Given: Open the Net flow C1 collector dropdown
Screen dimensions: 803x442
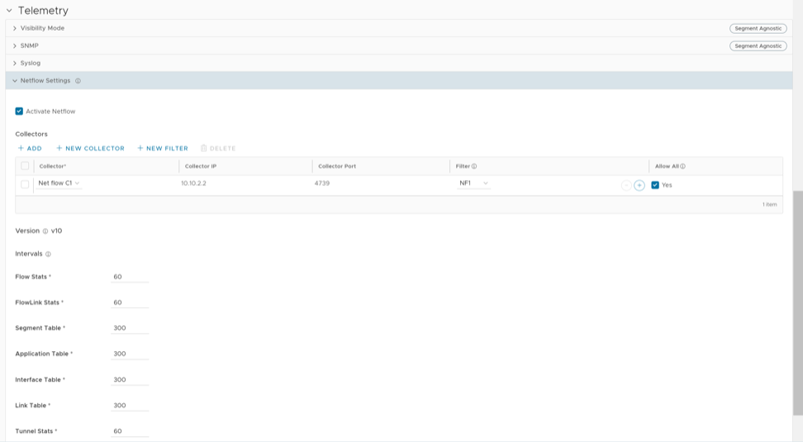Looking at the screenshot, I should [59, 183].
